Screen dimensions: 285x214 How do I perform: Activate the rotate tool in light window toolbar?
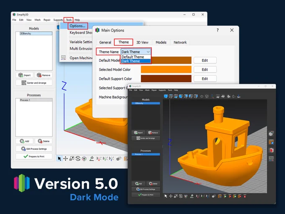78,159
